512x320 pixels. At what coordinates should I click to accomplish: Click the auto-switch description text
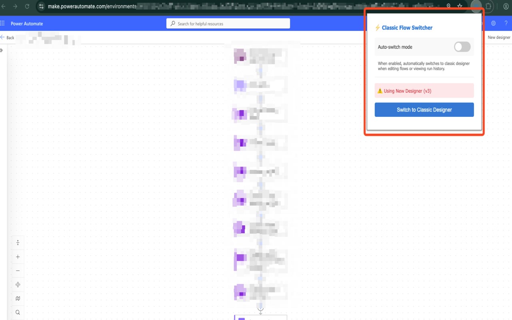tap(424, 66)
